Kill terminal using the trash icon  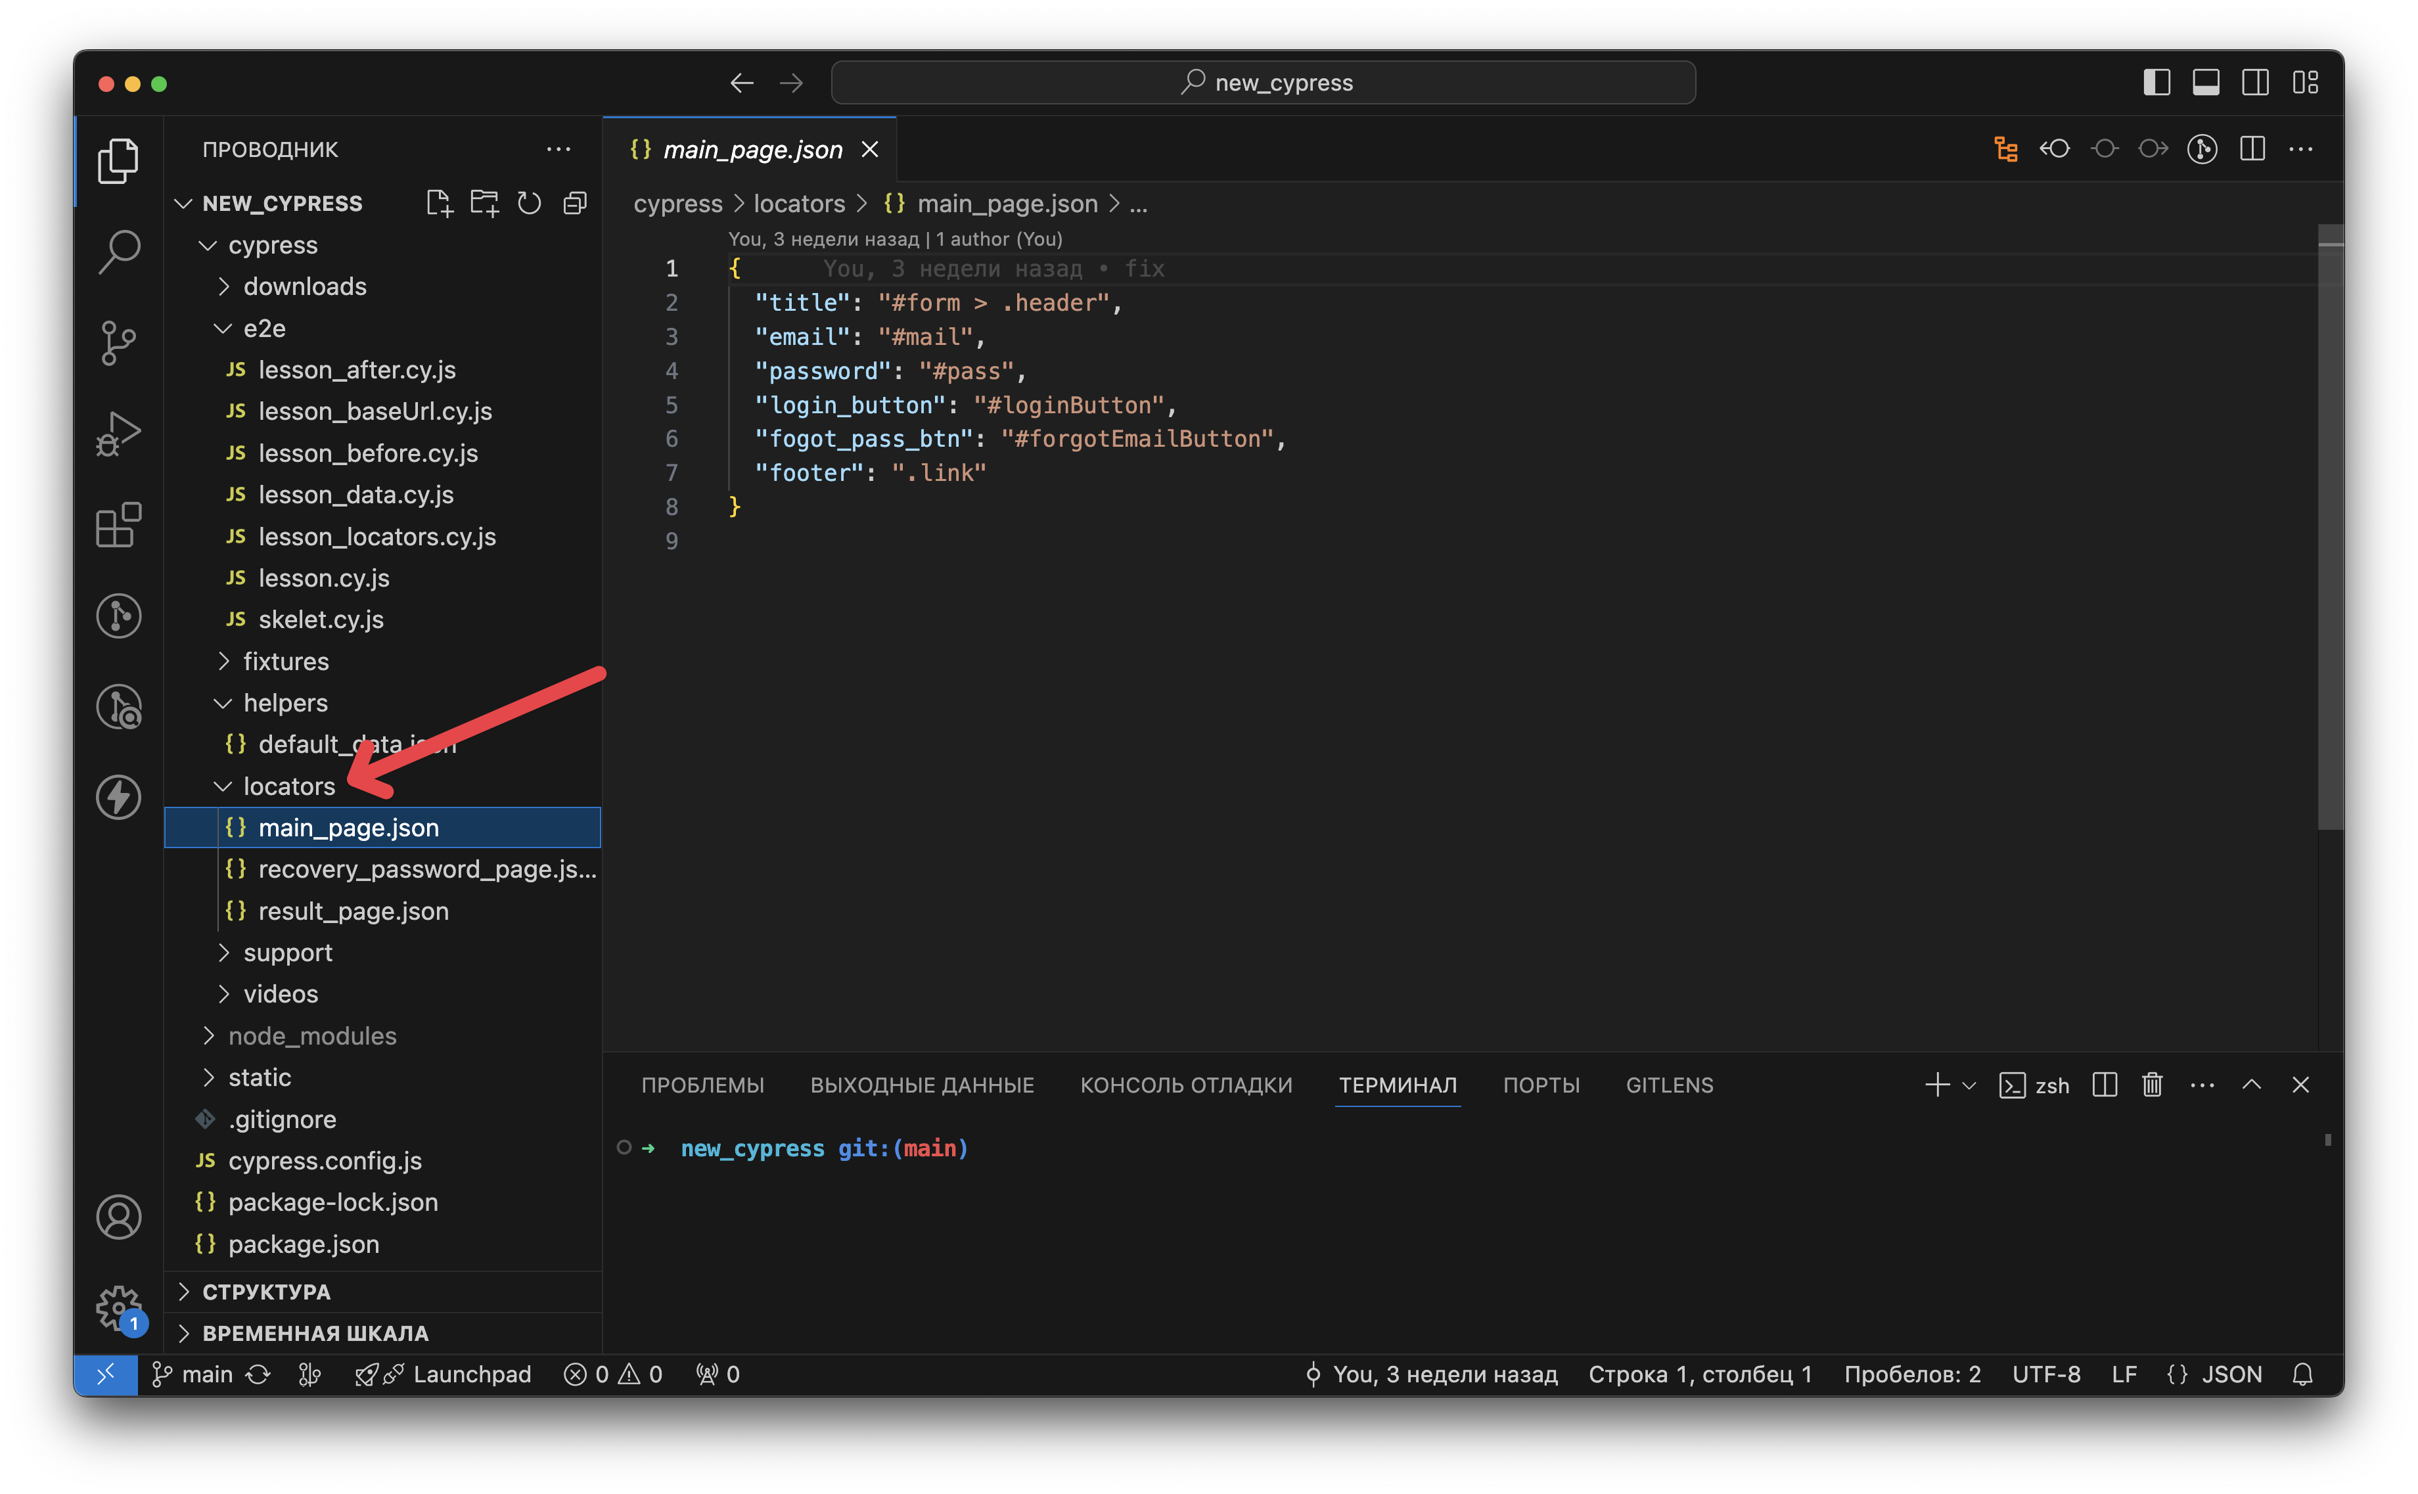pos(2152,1085)
